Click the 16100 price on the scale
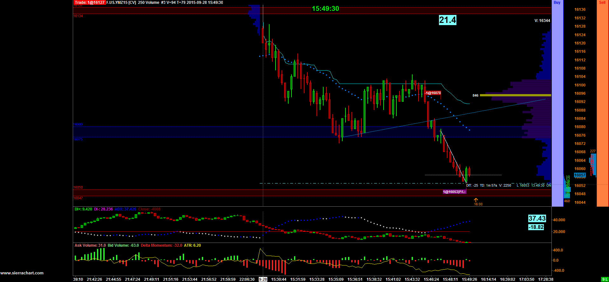Image resolution: width=609 pixels, height=282 pixels. pos(580,85)
